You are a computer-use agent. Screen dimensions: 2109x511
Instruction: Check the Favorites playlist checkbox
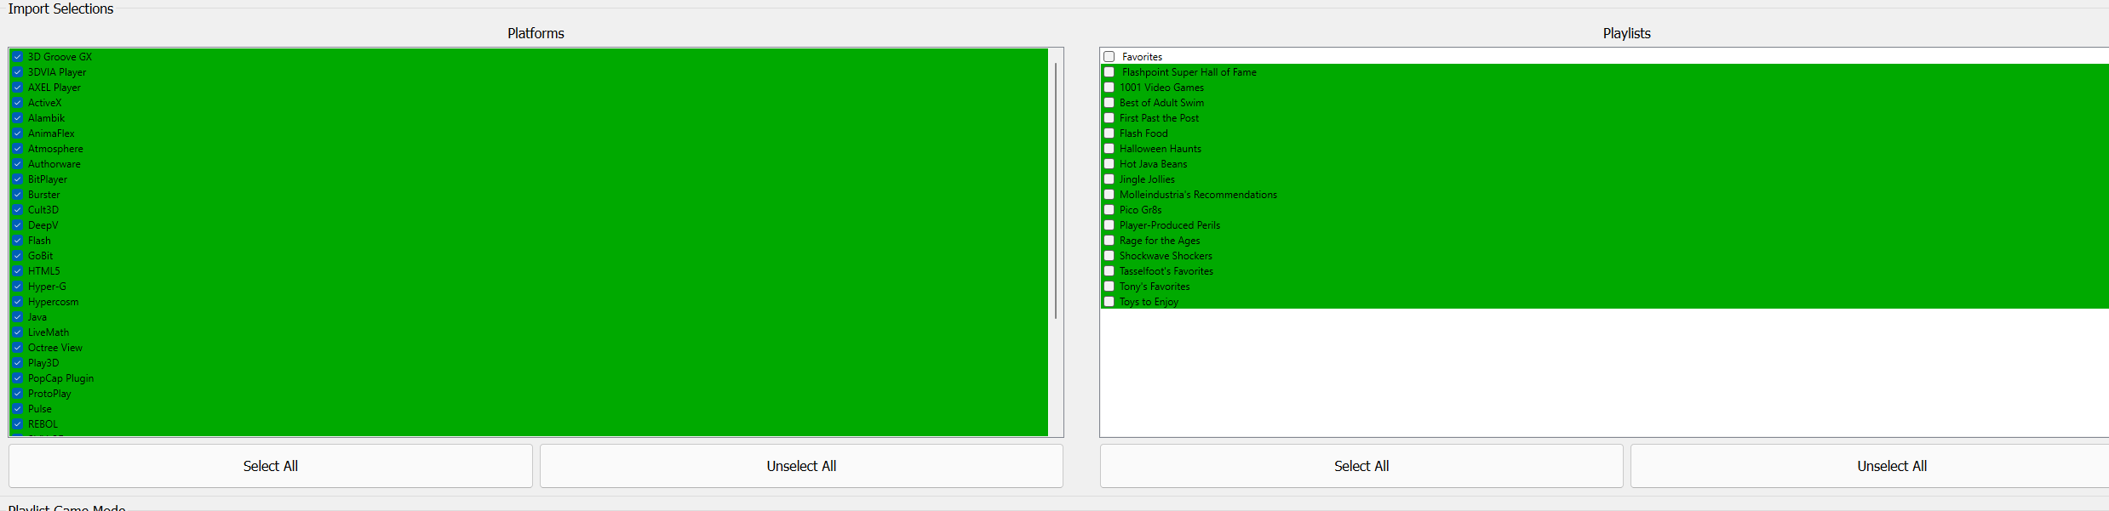coord(1109,57)
